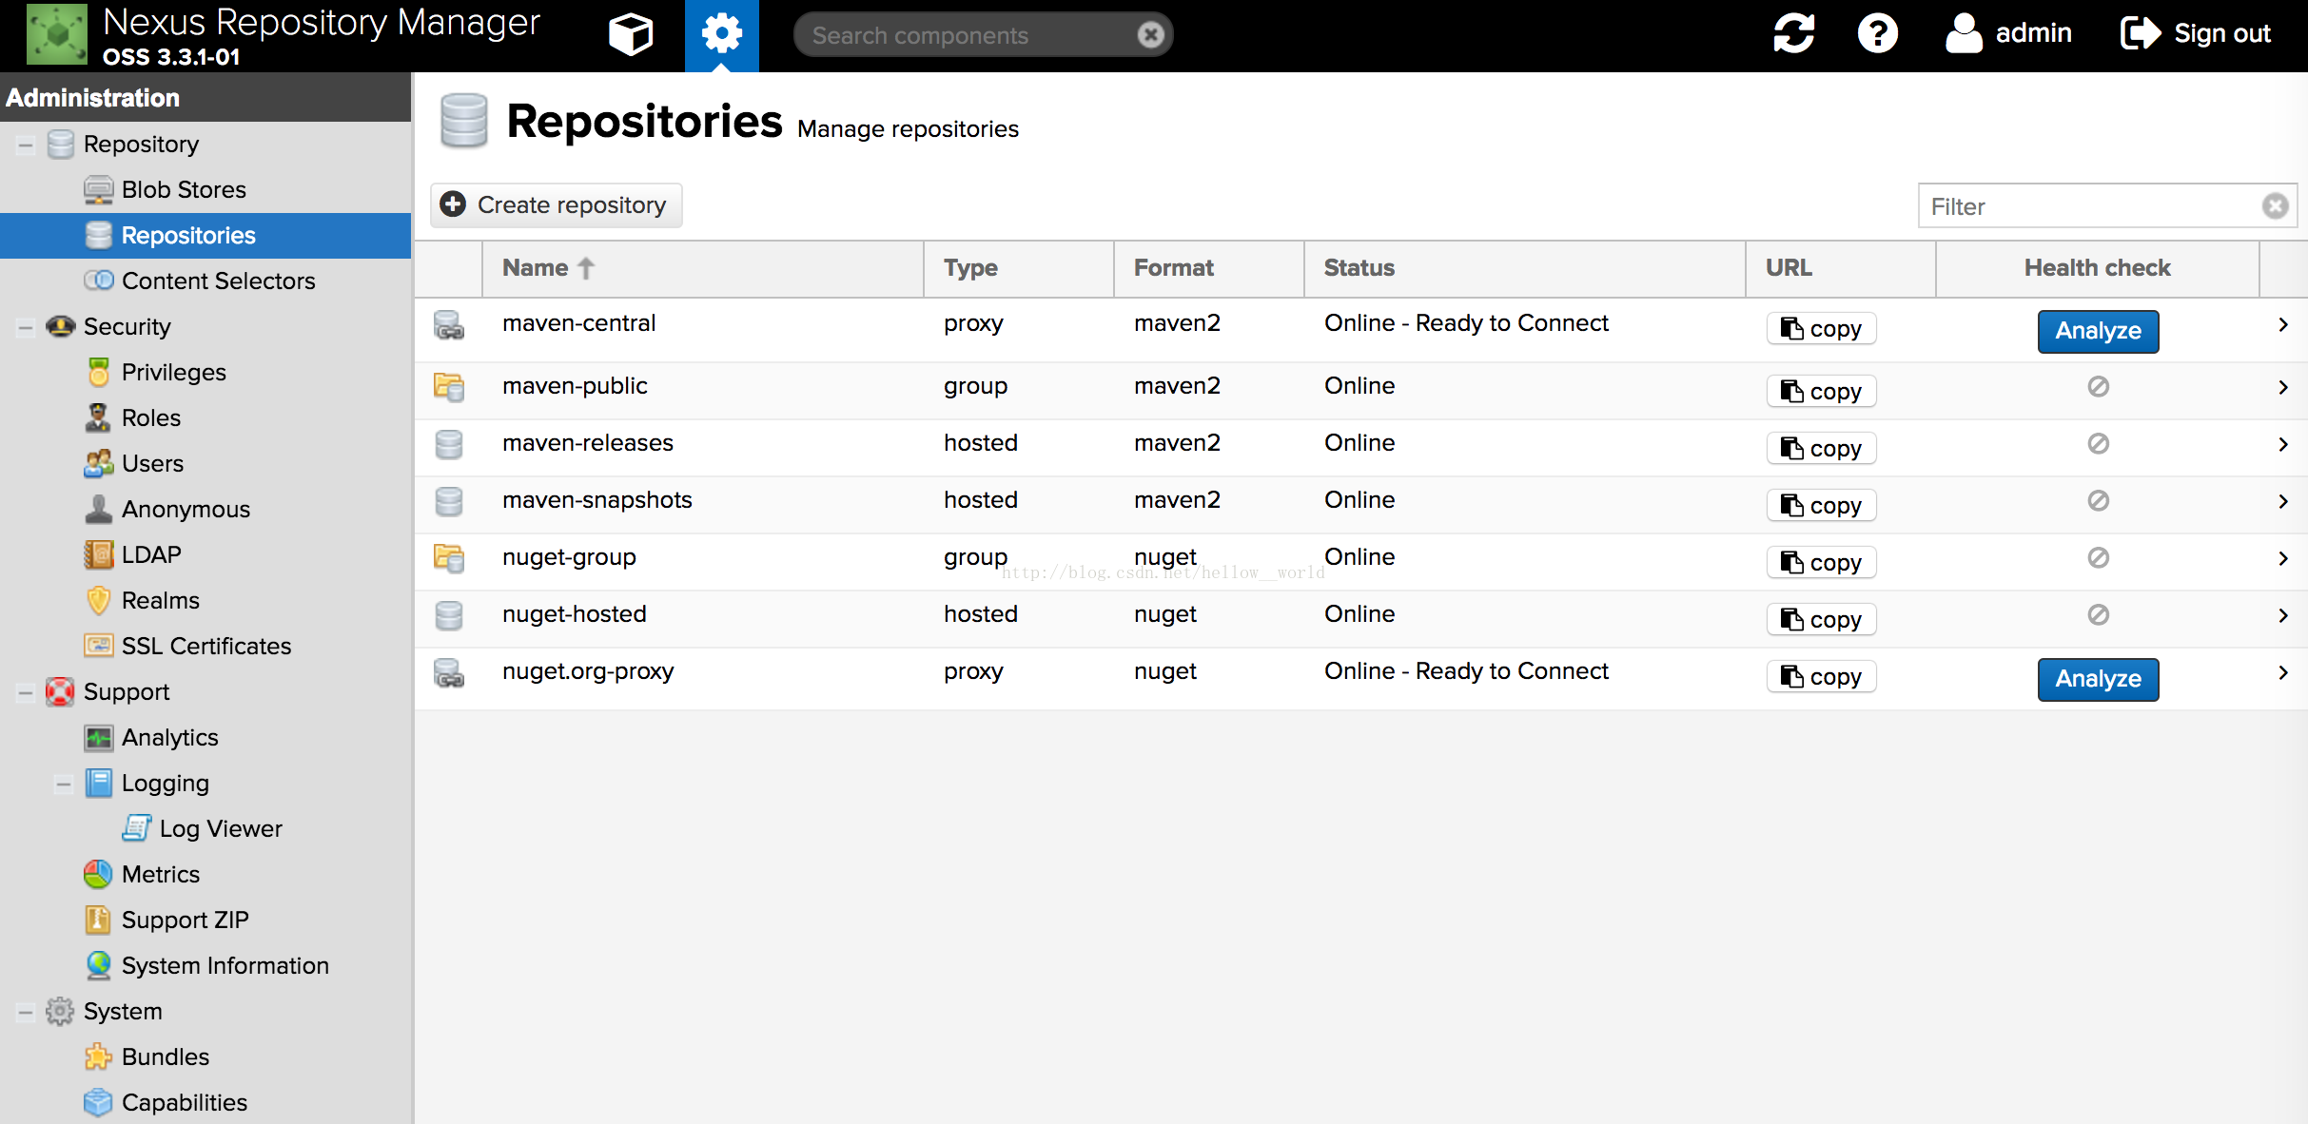Image resolution: width=2308 pixels, height=1124 pixels.
Task: Analyze health of nuget.org-proxy
Action: tap(2098, 679)
